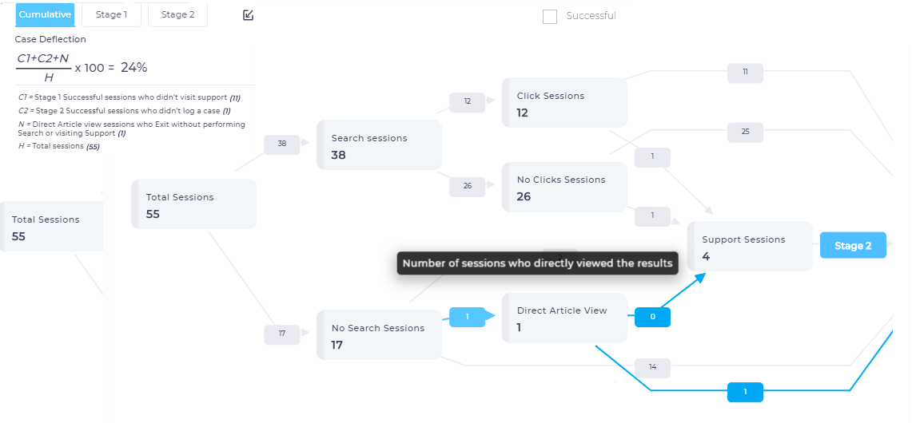Click the 38 flow count badge
Screen dimensions: 912x423
282,144
